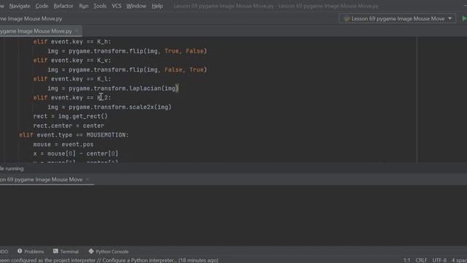Click the 1:1 cursor position indicator

tap(407, 260)
